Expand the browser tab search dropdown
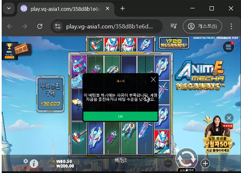The height and width of the screenshot is (173, 241). tap(9, 8)
